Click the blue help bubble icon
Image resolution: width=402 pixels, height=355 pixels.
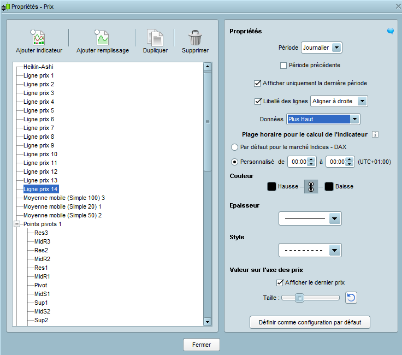(x=391, y=31)
